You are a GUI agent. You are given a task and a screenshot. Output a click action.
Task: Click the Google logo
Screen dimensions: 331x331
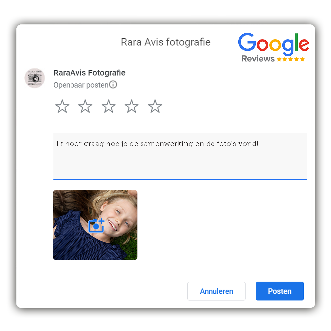point(274,44)
